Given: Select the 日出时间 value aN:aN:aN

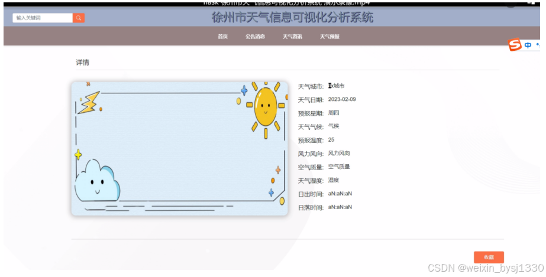Looking at the screenshot, I should 340,194.
